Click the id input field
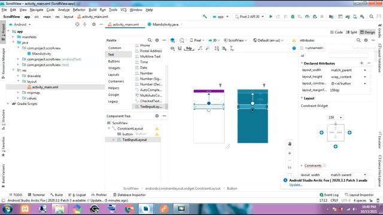Image resolution: width=383 pixels, height=215 pixels. point(348,56)
